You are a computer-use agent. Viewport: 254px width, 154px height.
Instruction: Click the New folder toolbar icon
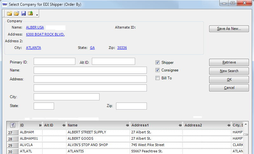click(x=10, y=14)
